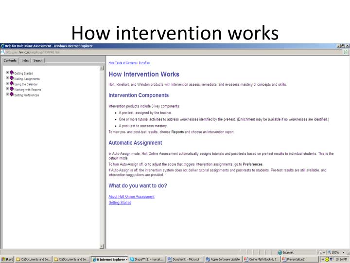Screen dimensions: 350x263
Task: Click the Internet Explorer logo in the title bar
Action: [2, 46]
